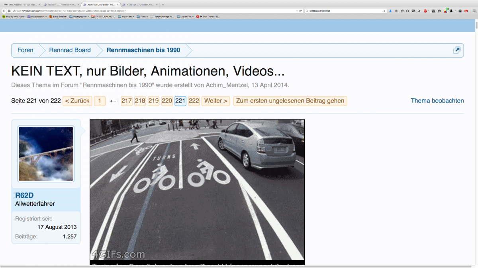Click the Adblock Plus ABP icon
478x268 pixels.
pos(425,11)
